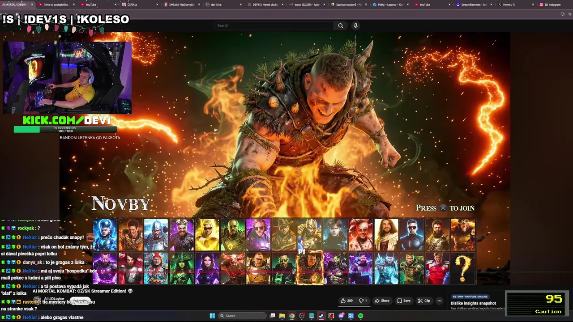This screenshot has width=573, height=322.
Task: Select the purple-haired woman character portrait
Action: 207,268
